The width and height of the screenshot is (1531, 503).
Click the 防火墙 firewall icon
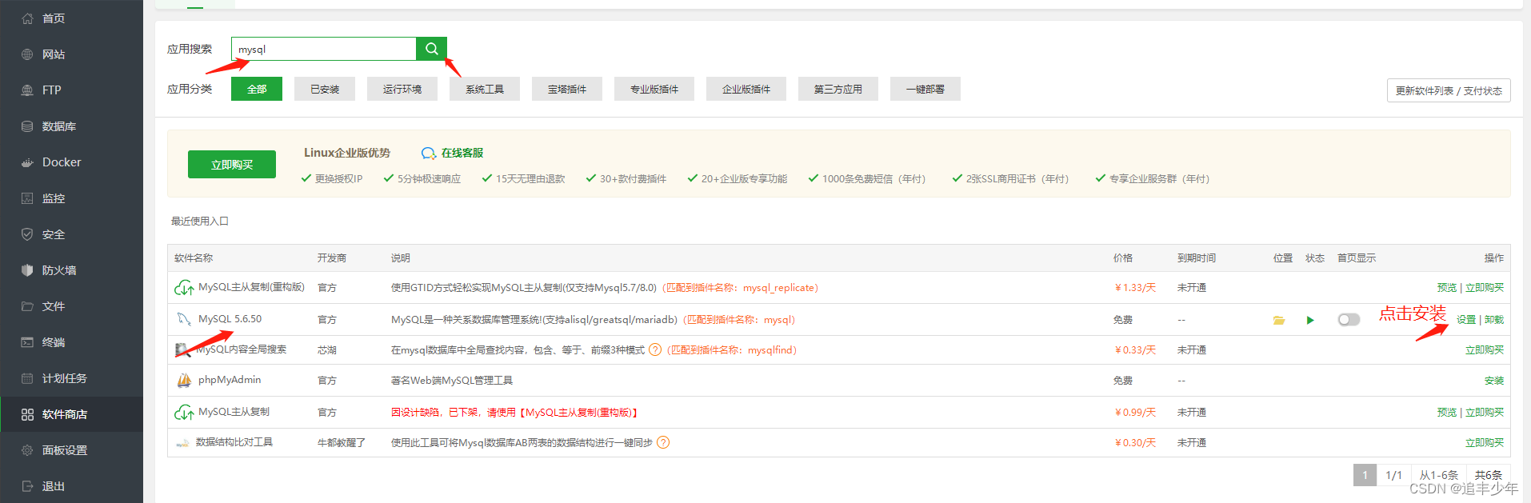[x=27, y=270]
